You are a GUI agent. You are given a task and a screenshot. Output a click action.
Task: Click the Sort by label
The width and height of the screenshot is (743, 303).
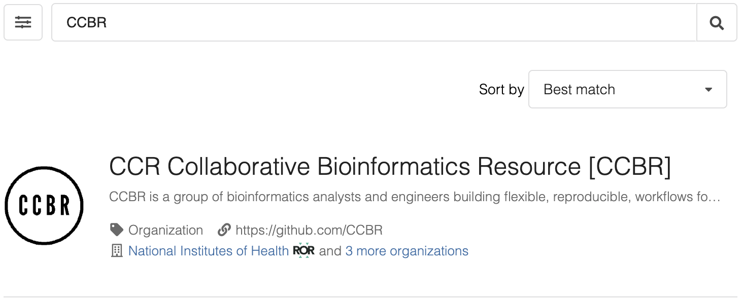point(501,90)
